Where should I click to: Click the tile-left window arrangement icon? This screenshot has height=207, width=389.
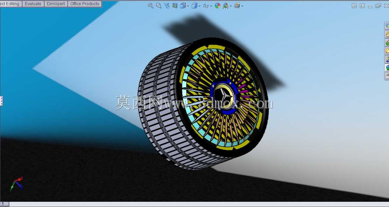(x=354, y=6)
